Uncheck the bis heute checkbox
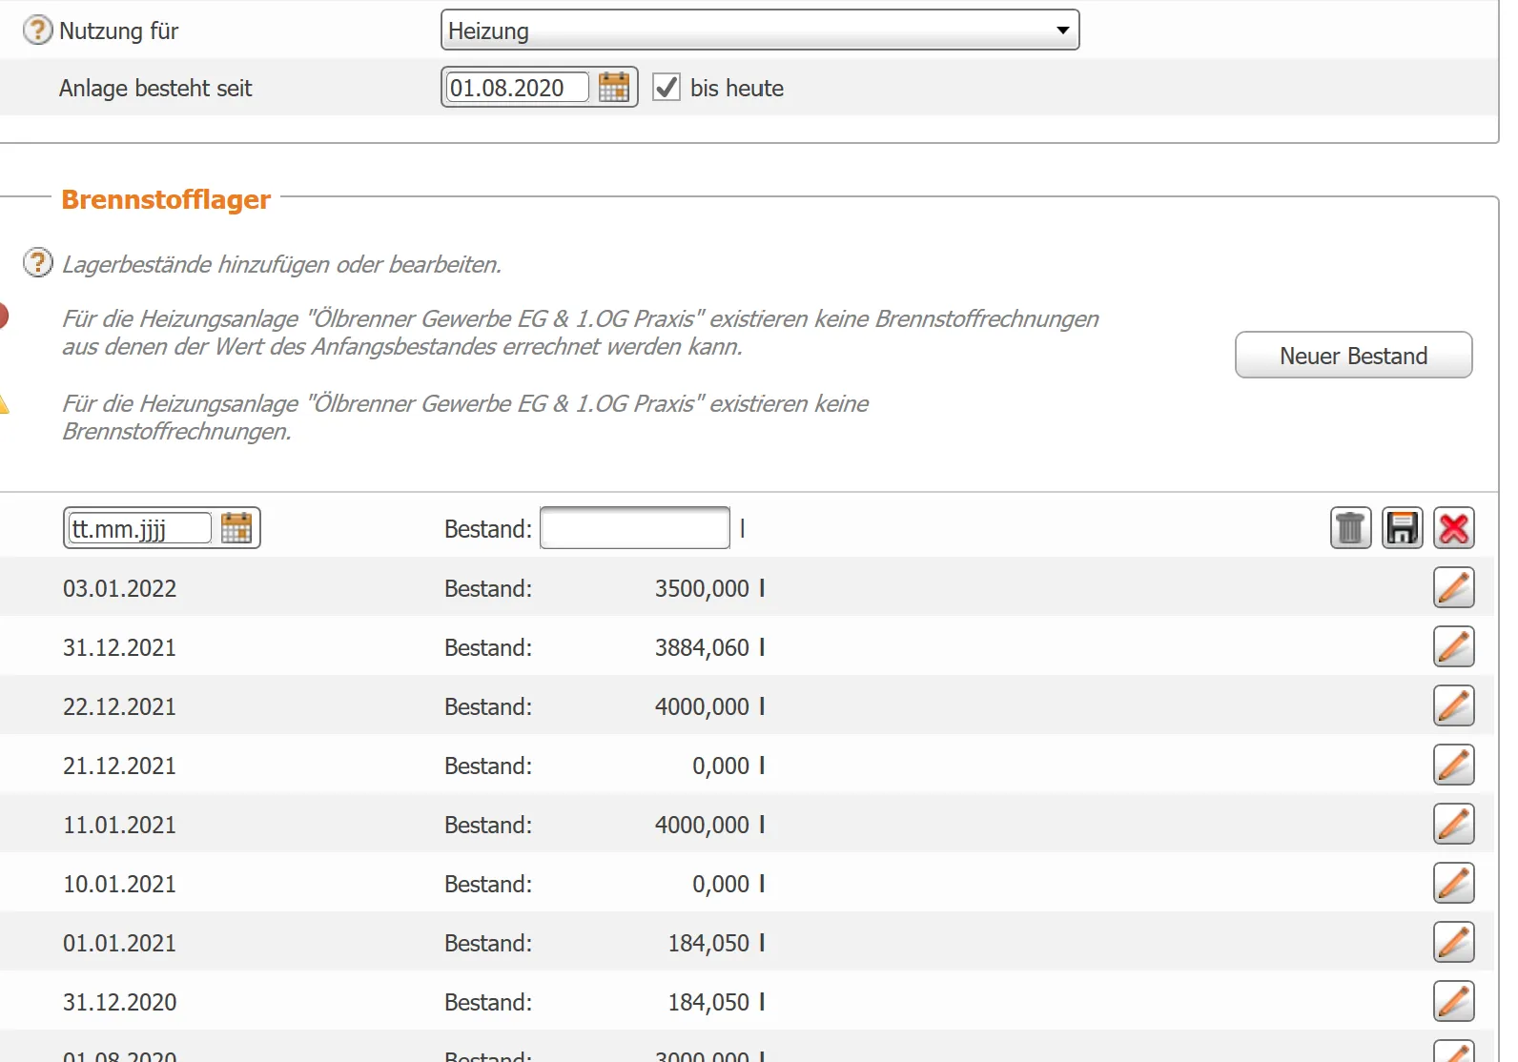1518x1062 pixels. (x=666, y=88)
